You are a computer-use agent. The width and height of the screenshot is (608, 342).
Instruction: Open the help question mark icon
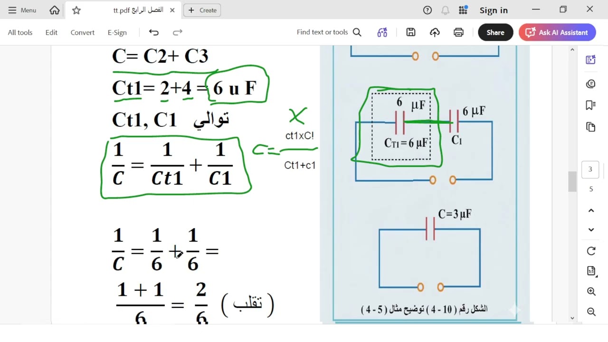[x=427, y=10]
